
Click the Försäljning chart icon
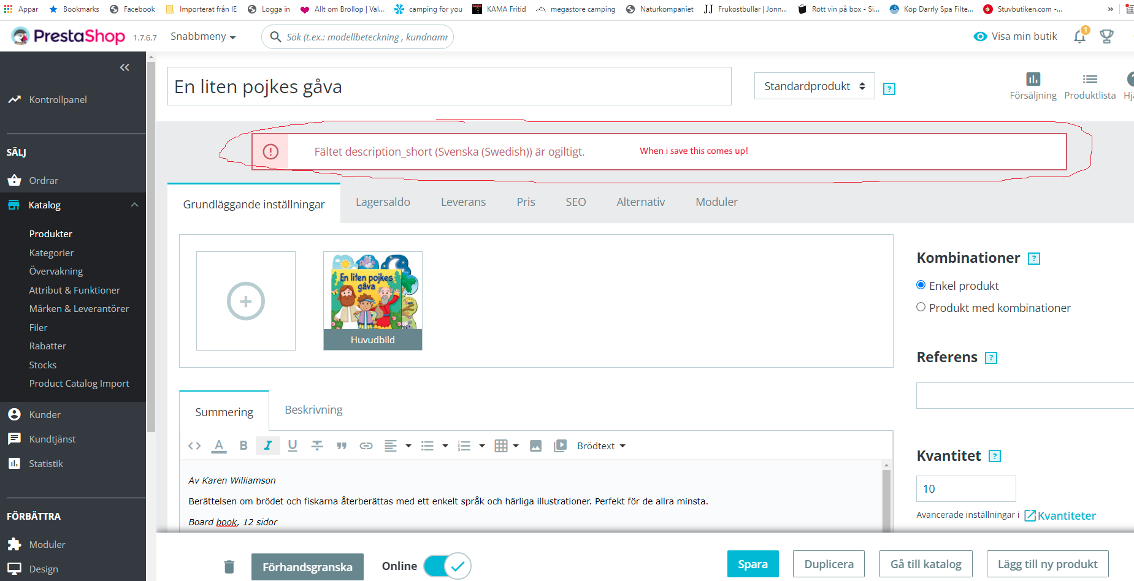tap(1033, 79)
